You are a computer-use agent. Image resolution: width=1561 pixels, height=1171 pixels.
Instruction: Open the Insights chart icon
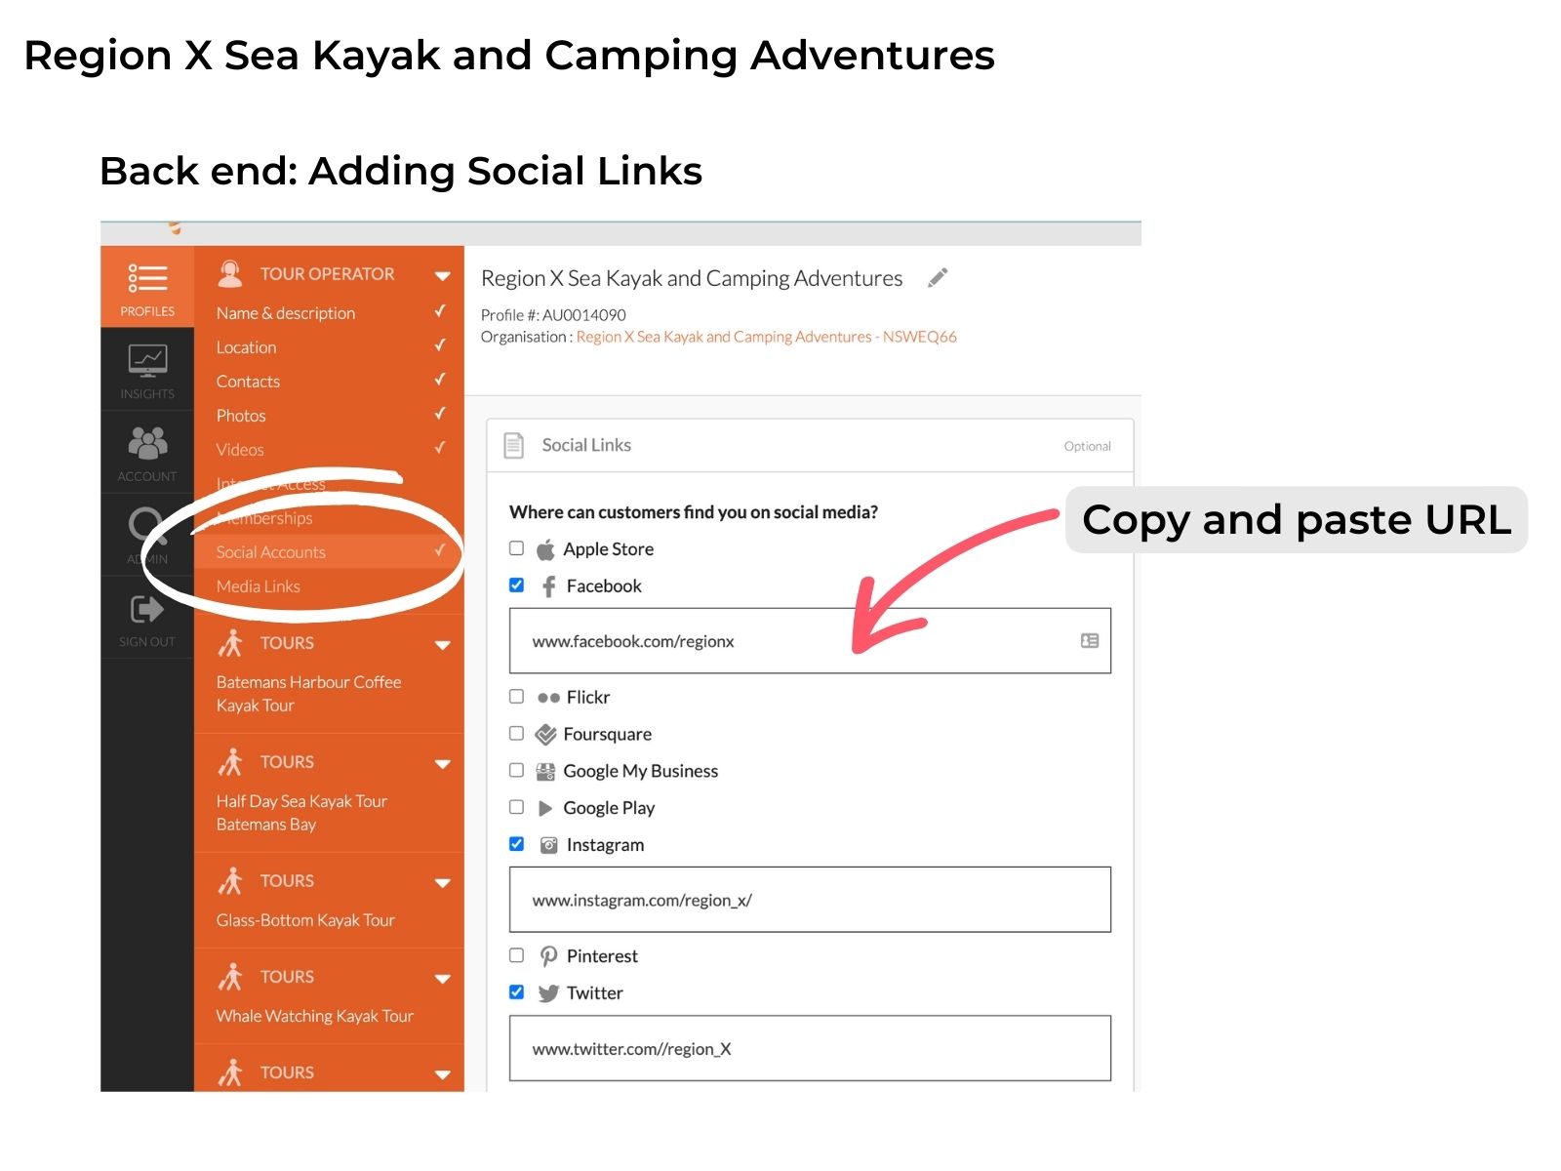147,361
